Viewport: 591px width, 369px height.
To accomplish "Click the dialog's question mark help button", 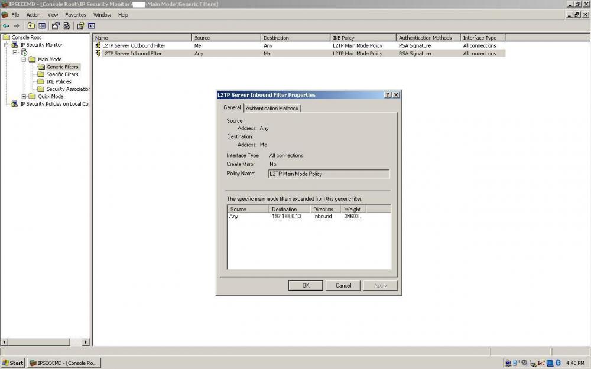I will [x=388, y=95].
